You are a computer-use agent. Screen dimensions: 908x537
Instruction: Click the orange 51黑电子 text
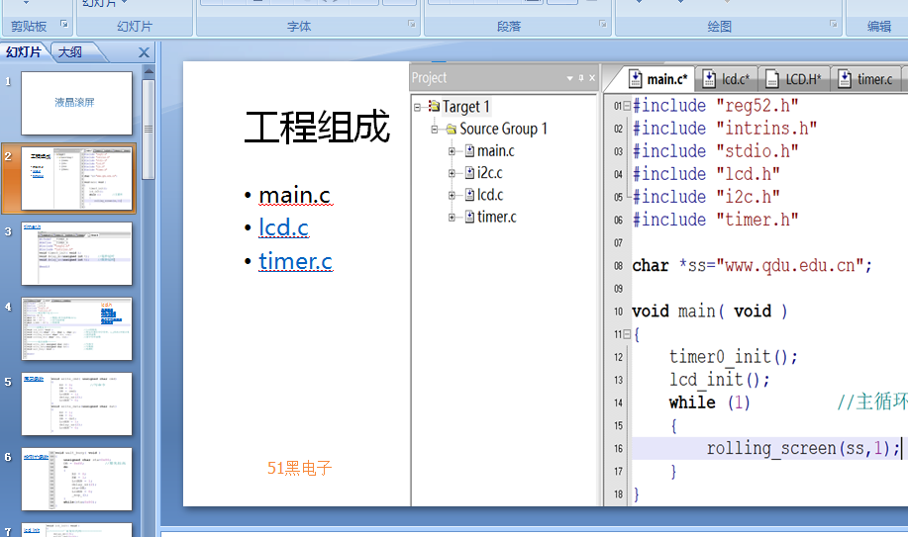299,468
